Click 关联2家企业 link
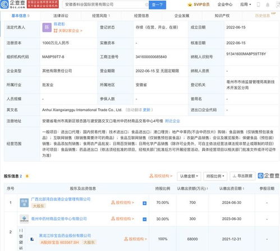The image size is (280, 251). [68, 31]
